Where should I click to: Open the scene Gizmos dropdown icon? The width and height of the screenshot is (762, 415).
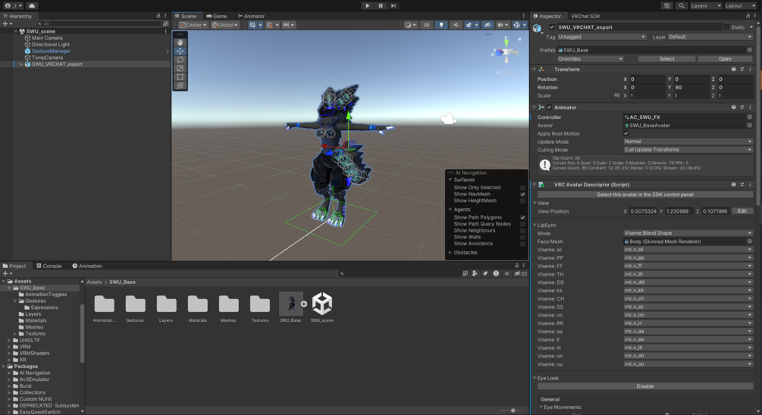tap(519, 25)
